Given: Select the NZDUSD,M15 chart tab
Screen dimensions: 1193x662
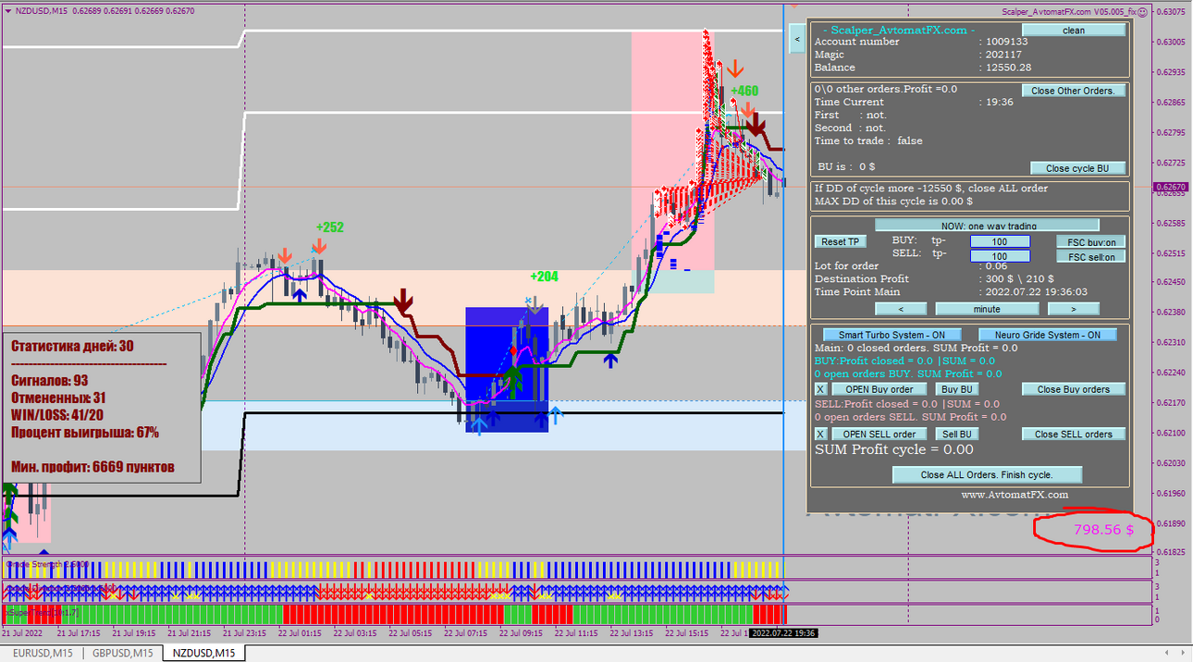Looking at the screenshot, I should (x=203, y=653).
